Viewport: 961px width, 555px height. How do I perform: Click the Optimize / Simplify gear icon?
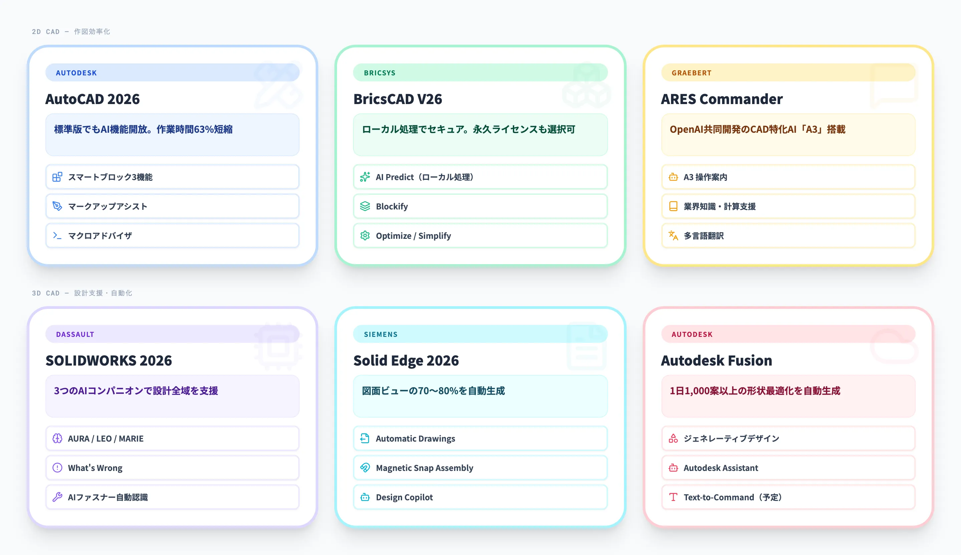coord(365,235)
